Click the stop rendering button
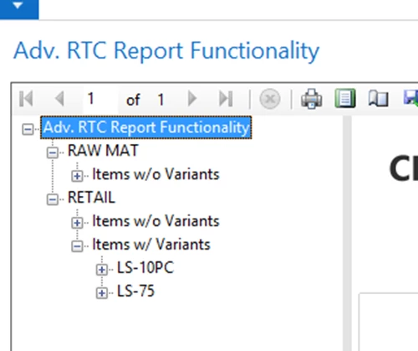418x351 pixels. click(270, 99)
